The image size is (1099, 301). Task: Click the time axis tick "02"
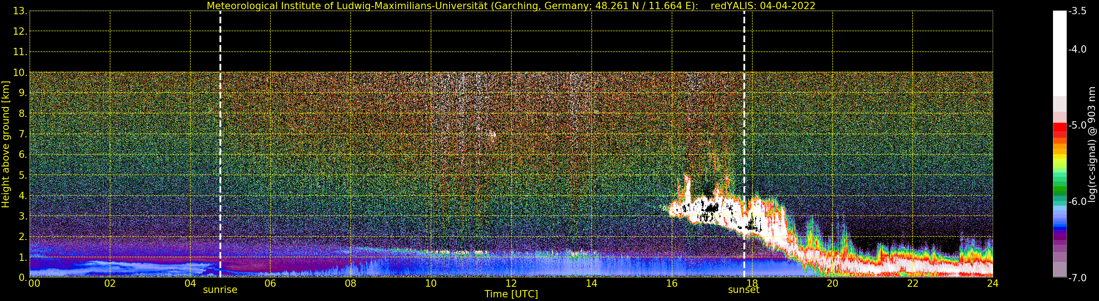click(110, 283)
